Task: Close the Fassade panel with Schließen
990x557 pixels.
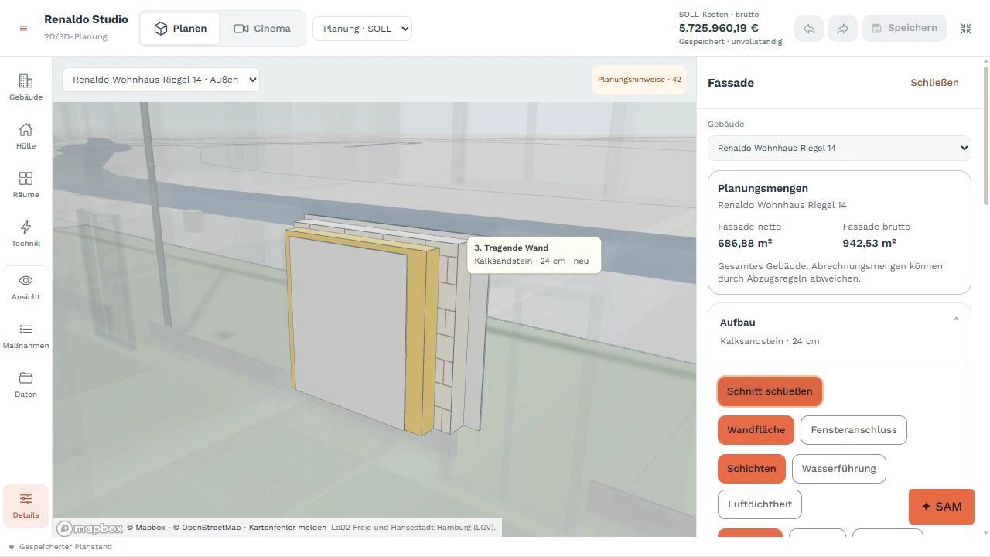Action: pos(934,83)
